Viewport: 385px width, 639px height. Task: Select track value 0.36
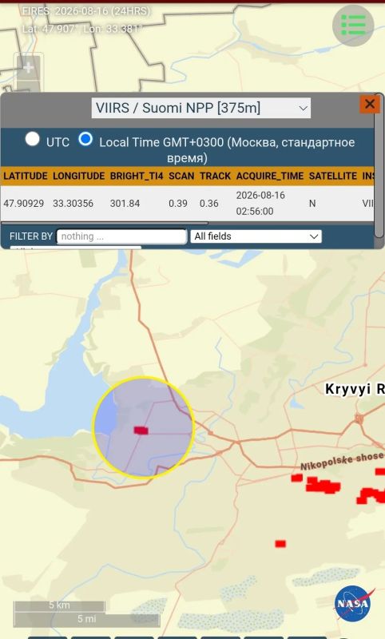click(209, 204)
